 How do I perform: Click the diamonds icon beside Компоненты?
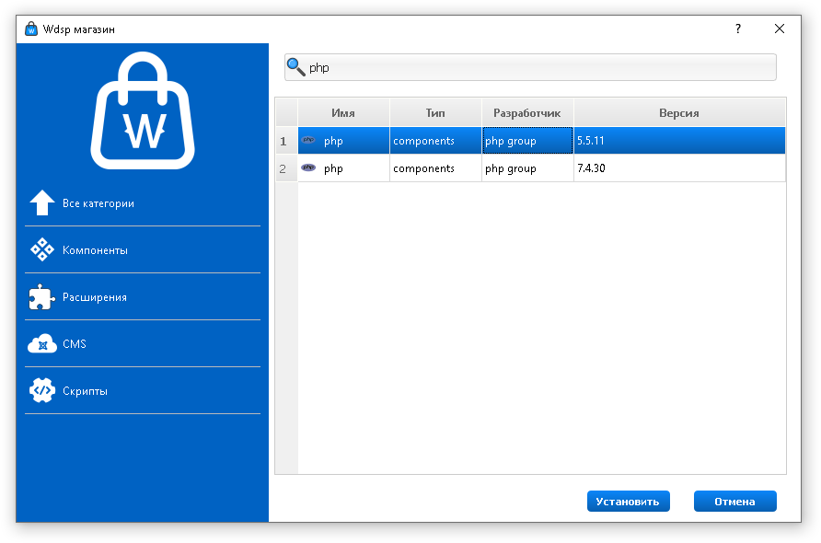(42, 249)
